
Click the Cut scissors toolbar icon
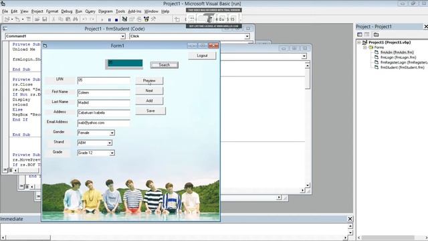(53, 19)
